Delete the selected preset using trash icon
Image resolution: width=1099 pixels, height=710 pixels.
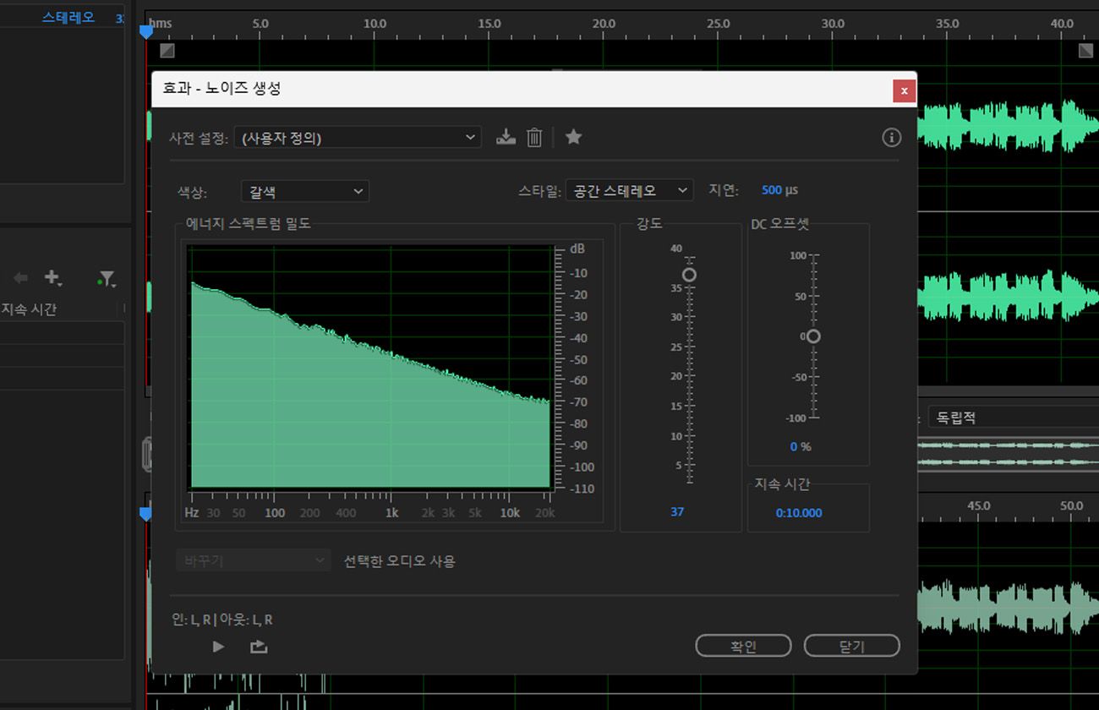pos(533,137)
